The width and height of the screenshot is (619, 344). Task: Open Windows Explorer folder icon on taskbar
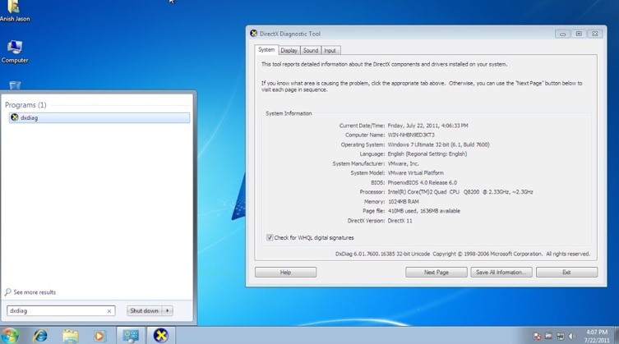click(x=70, y=336)
